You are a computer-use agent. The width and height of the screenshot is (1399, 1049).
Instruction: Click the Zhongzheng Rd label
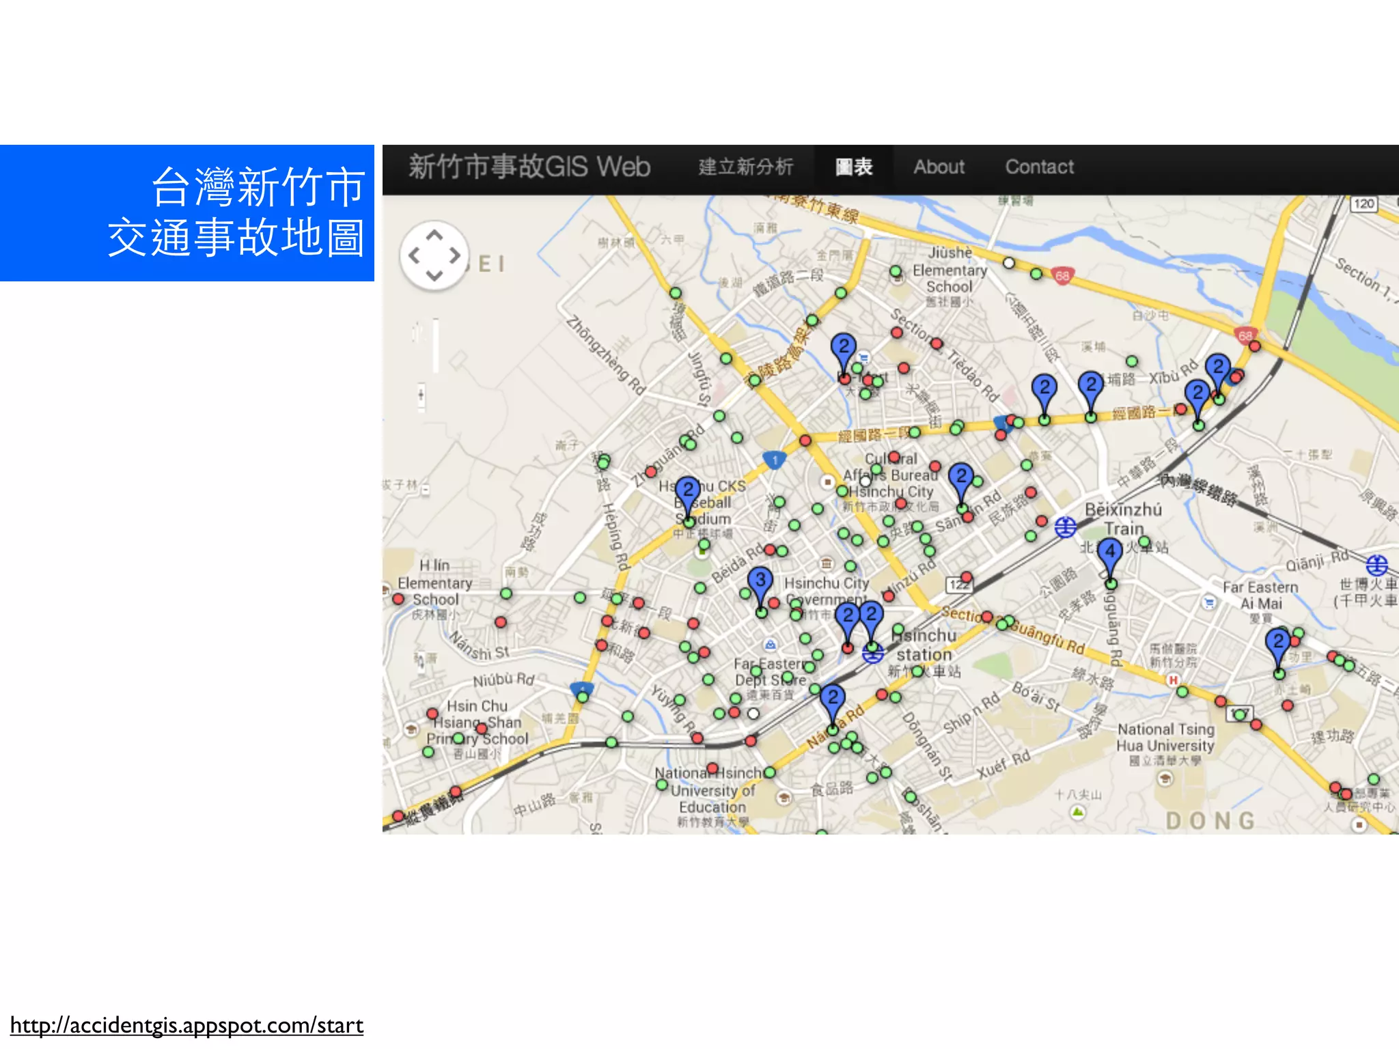(x=606, y=356)
